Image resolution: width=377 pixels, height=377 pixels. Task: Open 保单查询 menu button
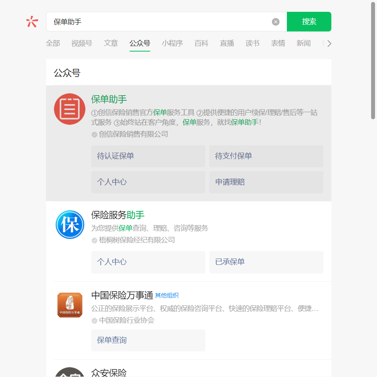[148, 340]
